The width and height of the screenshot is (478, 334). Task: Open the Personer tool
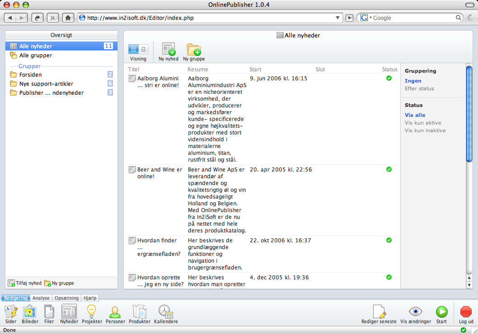tap(115, 312)
